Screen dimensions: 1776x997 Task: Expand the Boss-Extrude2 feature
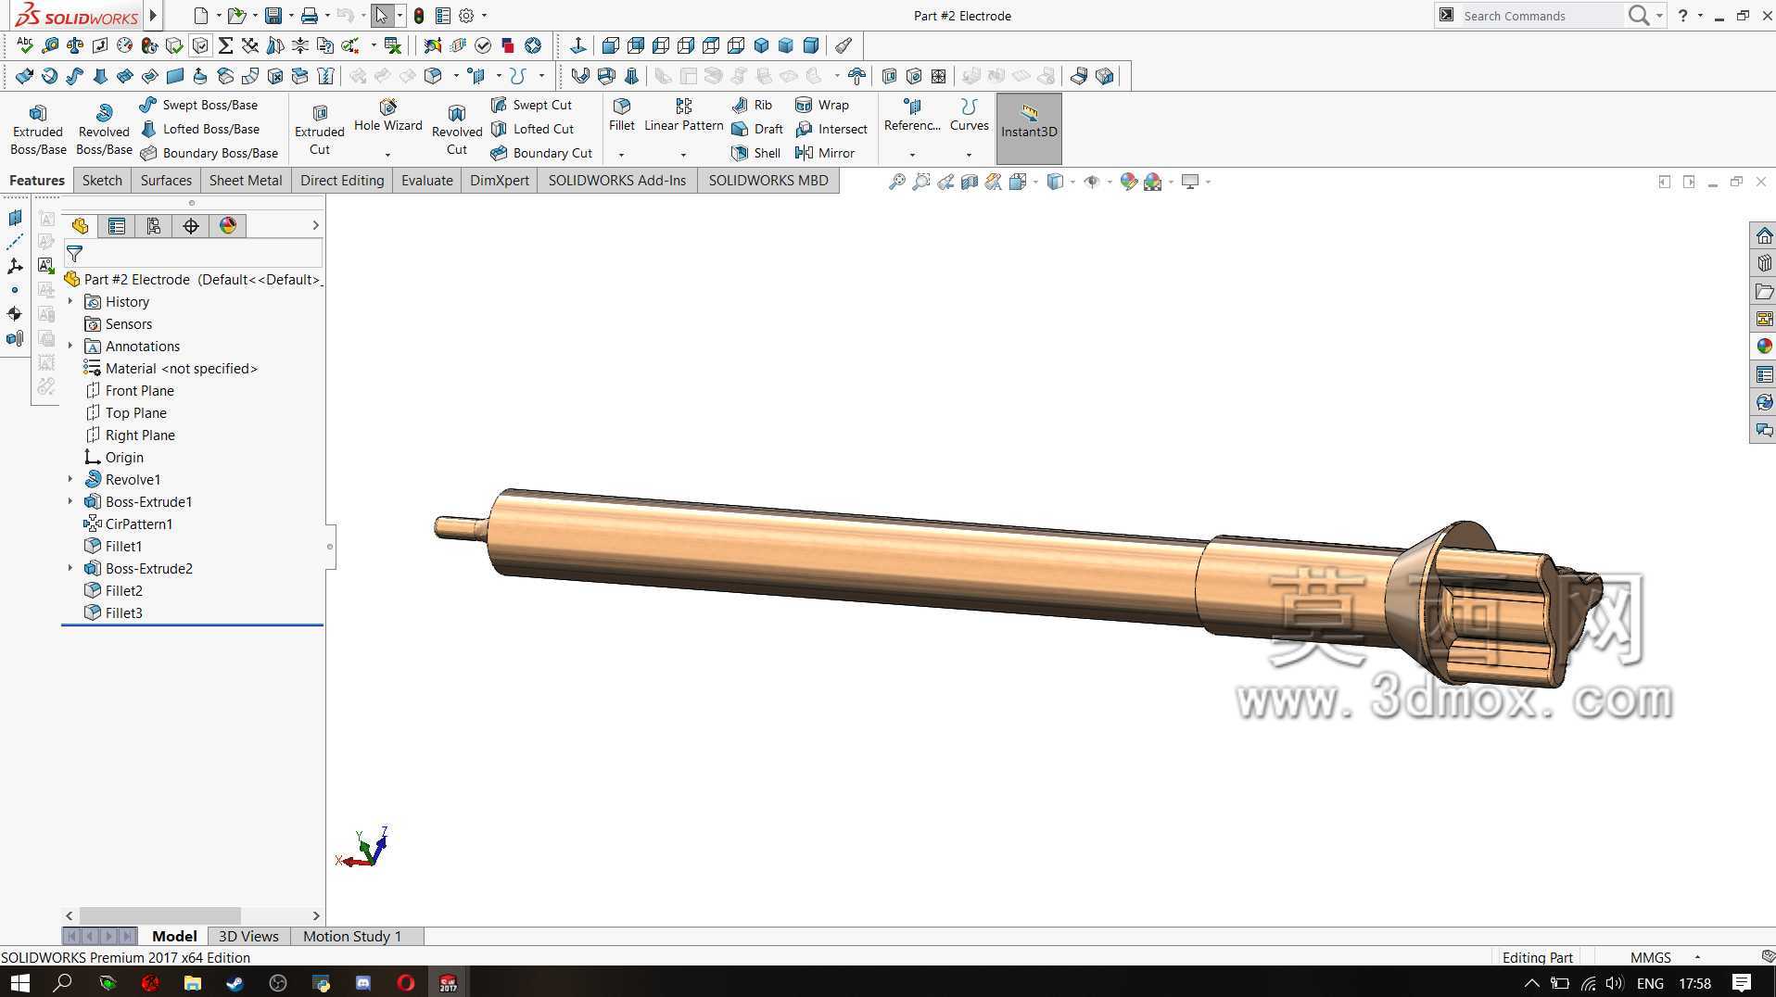pyautogui.click(x=70, y=568)
